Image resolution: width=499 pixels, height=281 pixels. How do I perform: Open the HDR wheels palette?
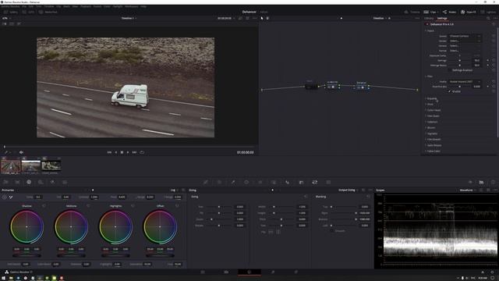pyautogui.click(x=41, y=182)
